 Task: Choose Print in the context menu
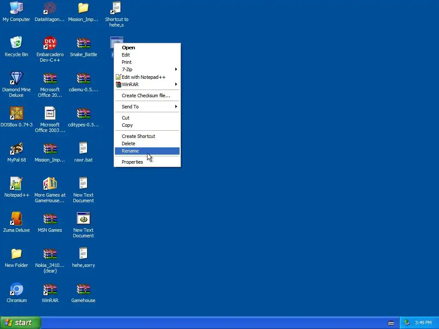[x=147, y=62]
